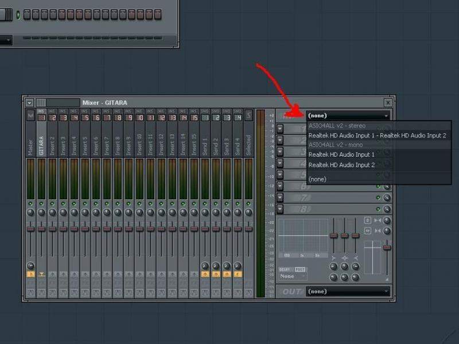
Task: Click the GITARA track record-arm disk icon
Action: coord(41,292)
